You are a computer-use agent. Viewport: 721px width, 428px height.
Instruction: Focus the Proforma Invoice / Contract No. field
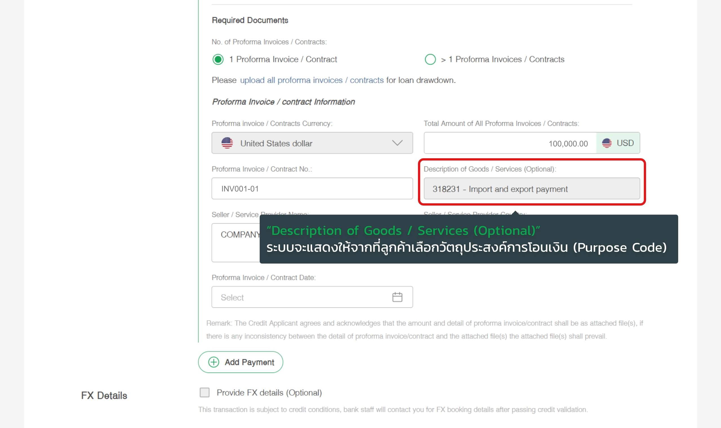312,189
